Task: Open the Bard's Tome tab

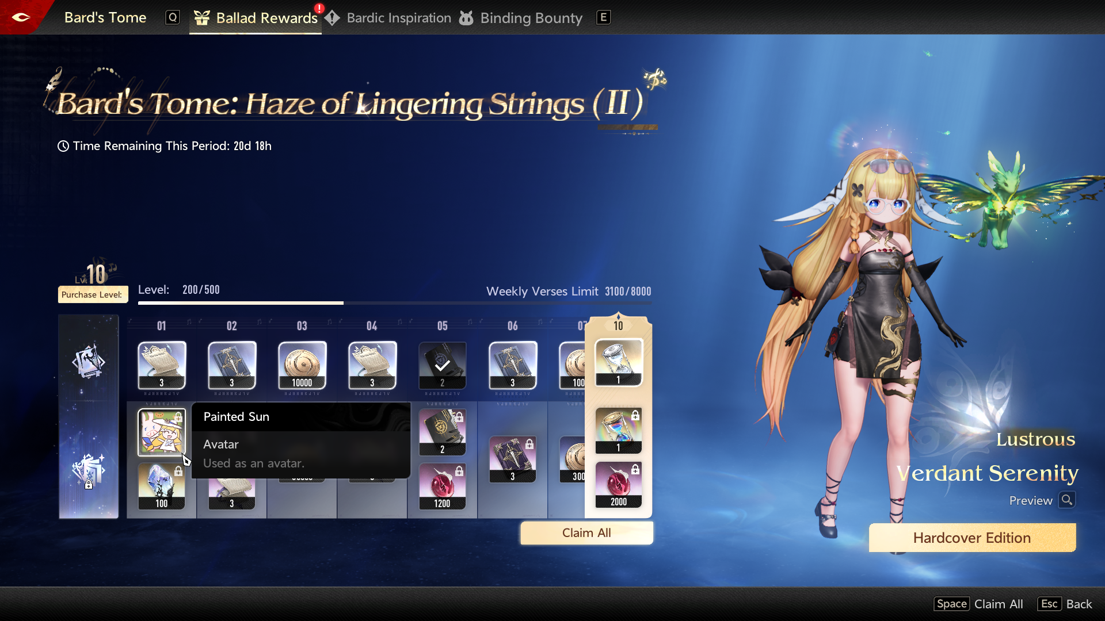Action: pyautogui.click(x=105, y=17)
